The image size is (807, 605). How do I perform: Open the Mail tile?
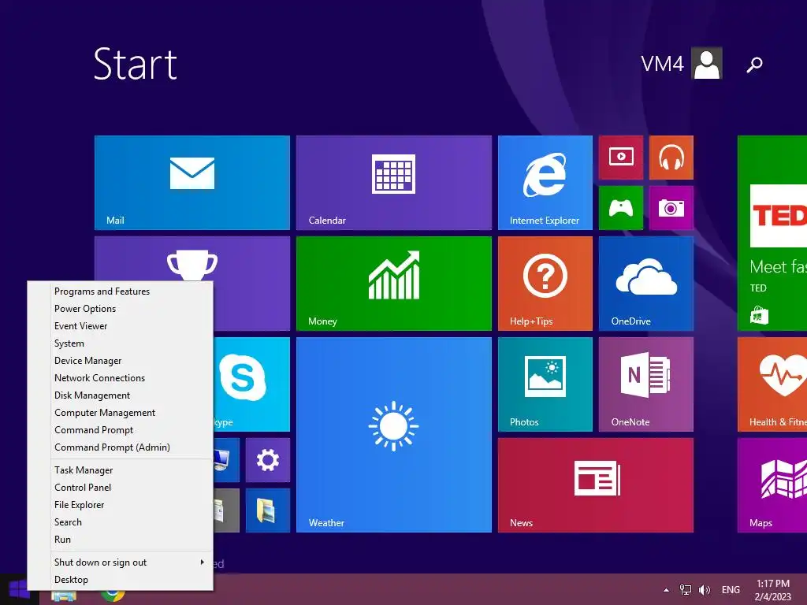point(192,183)
